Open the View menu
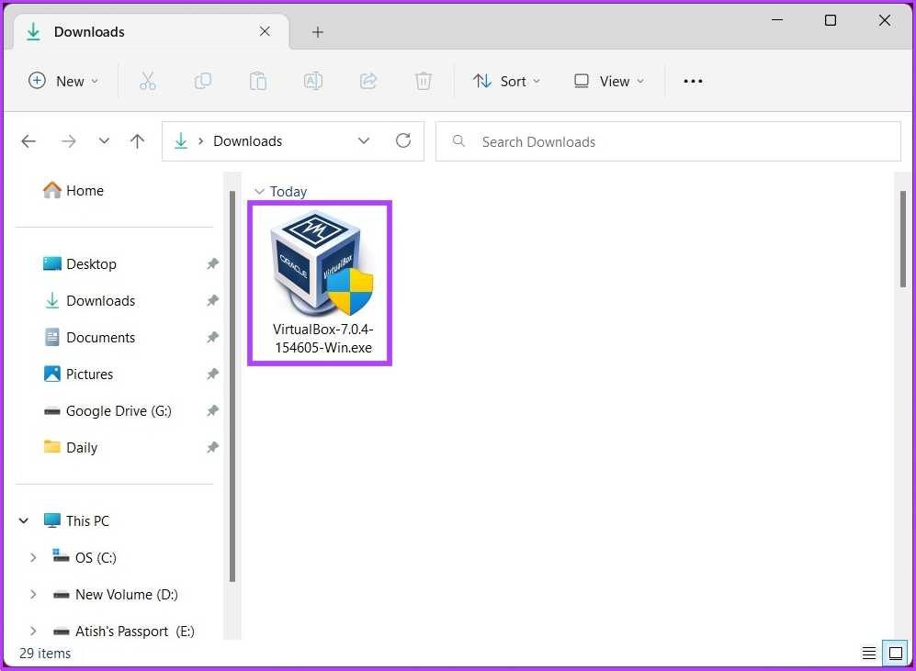The height and width of the screenshot is (671, 916). point(608,81)
